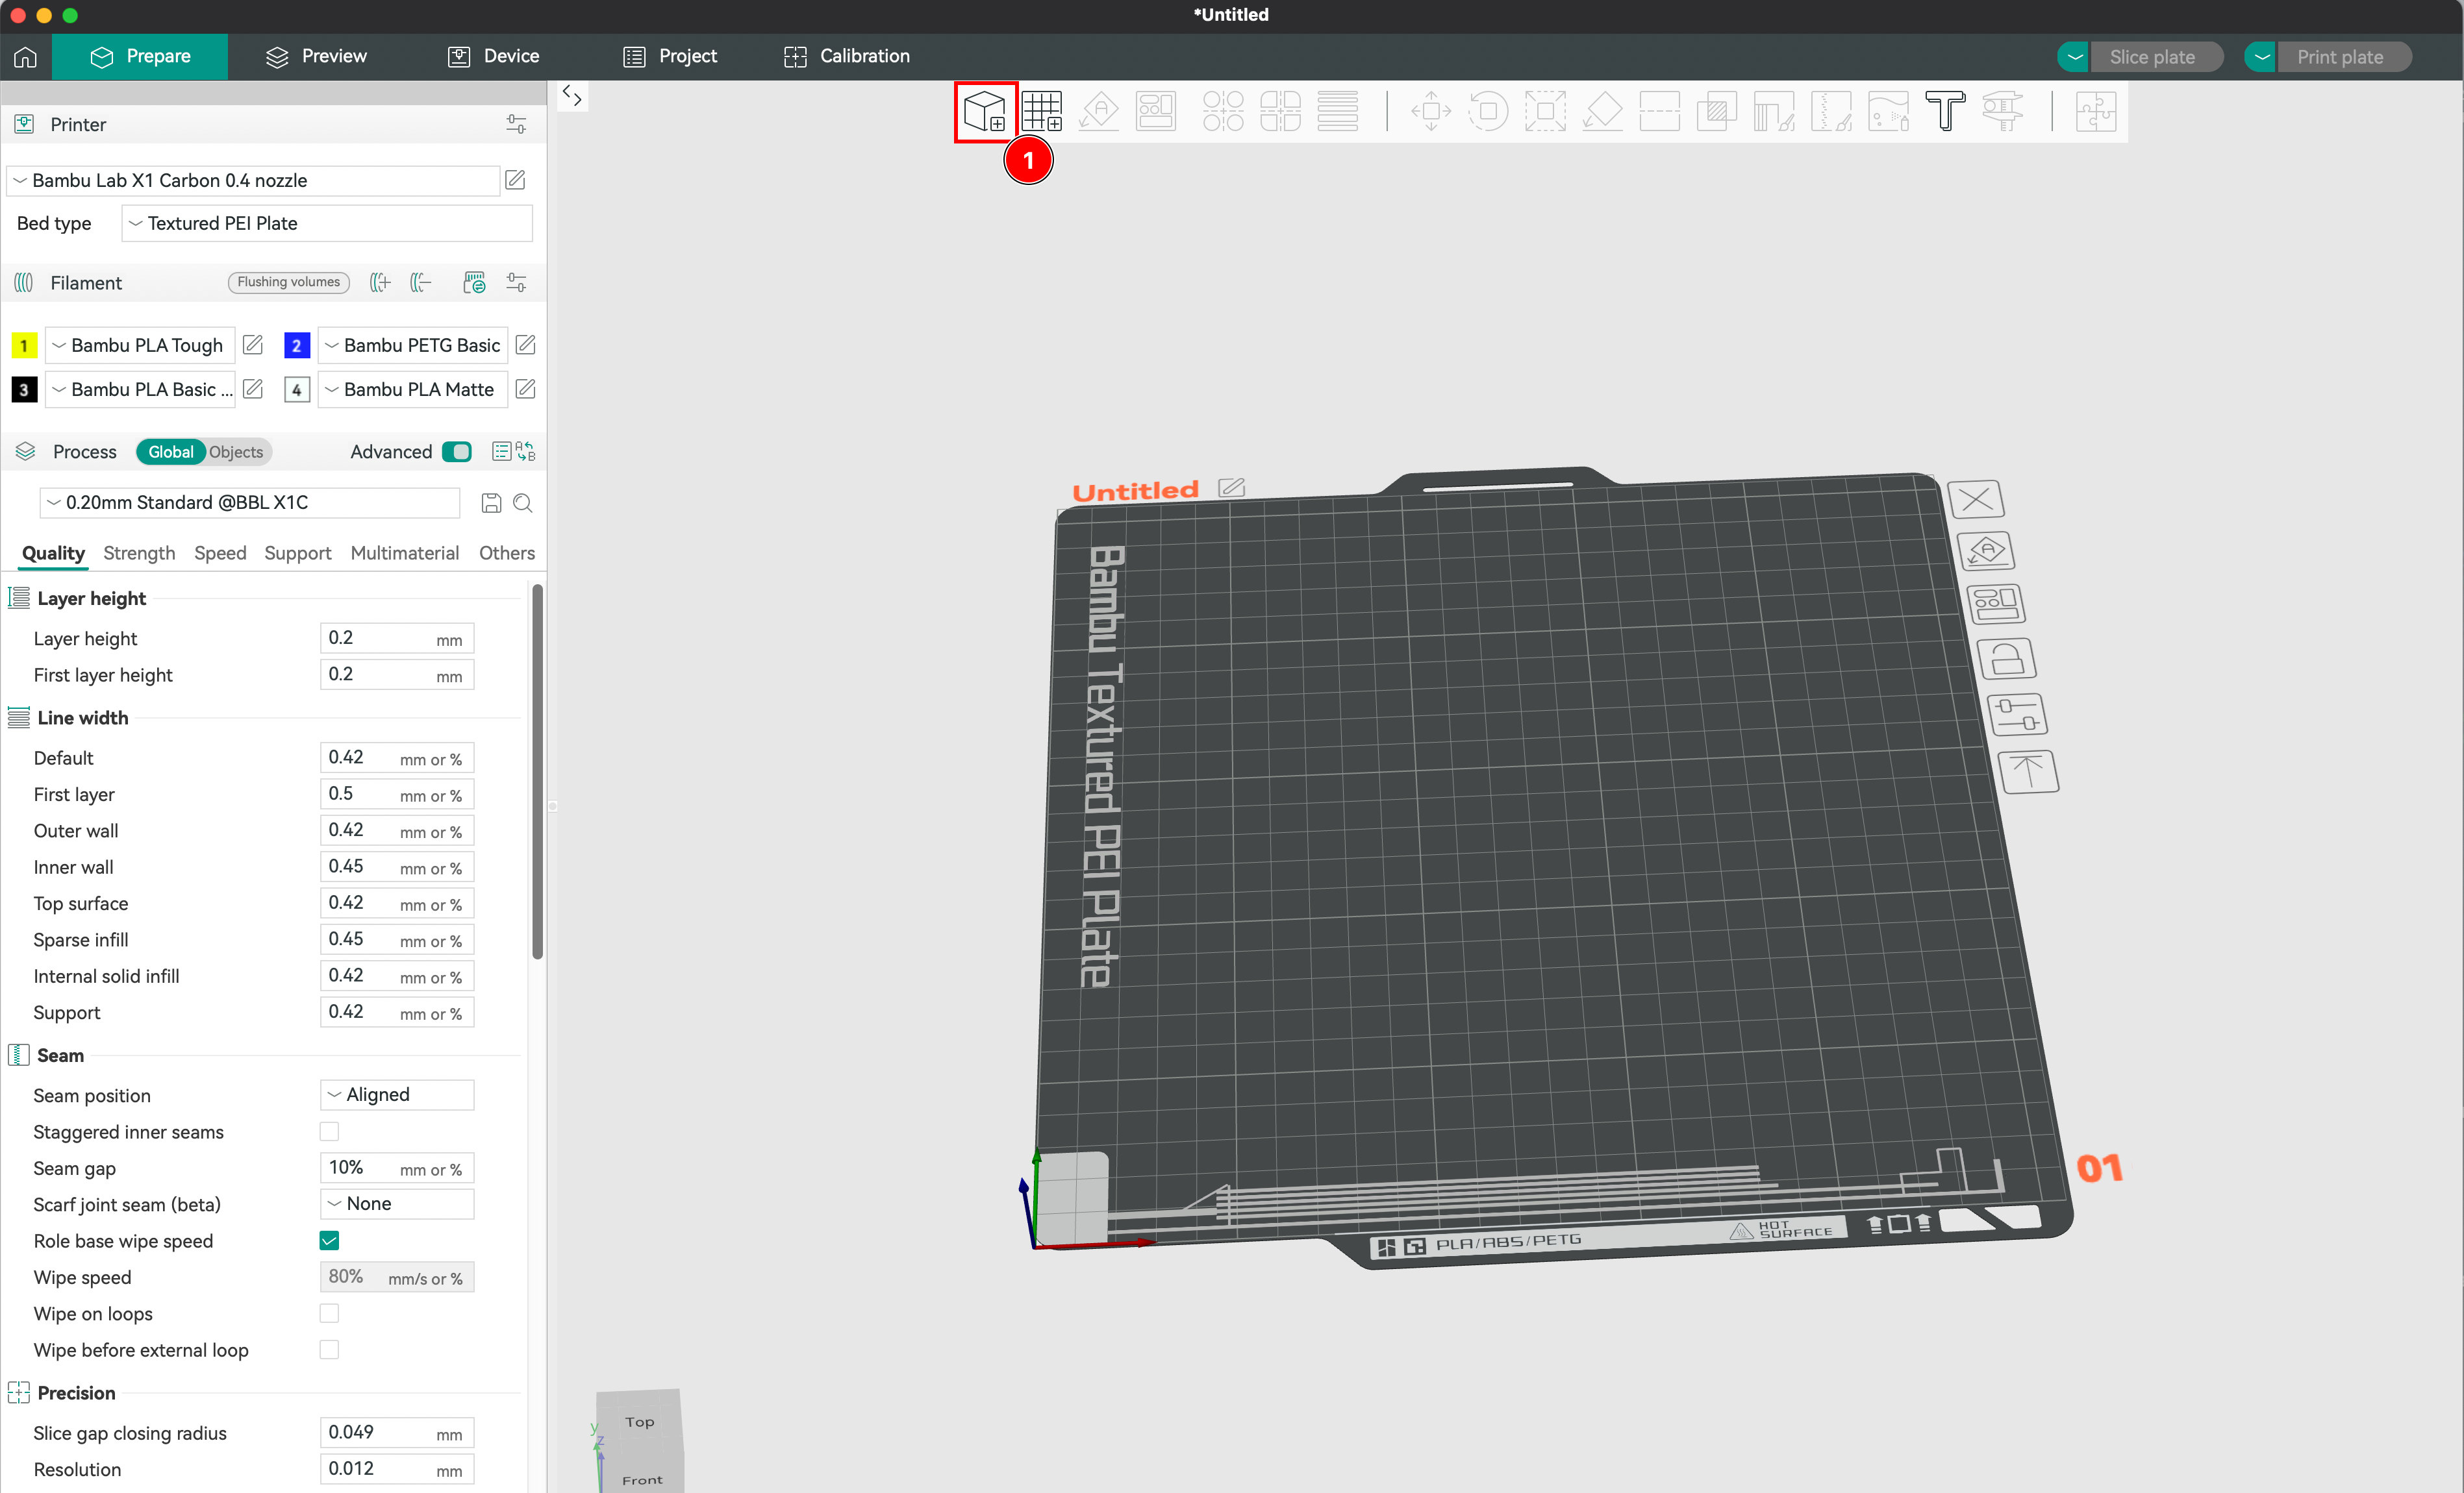Select the Arrange all objects icon
Image resolution: width=2464 pixels, height=1493 pixels.
pyautogui.click(x=1155, y=111)
